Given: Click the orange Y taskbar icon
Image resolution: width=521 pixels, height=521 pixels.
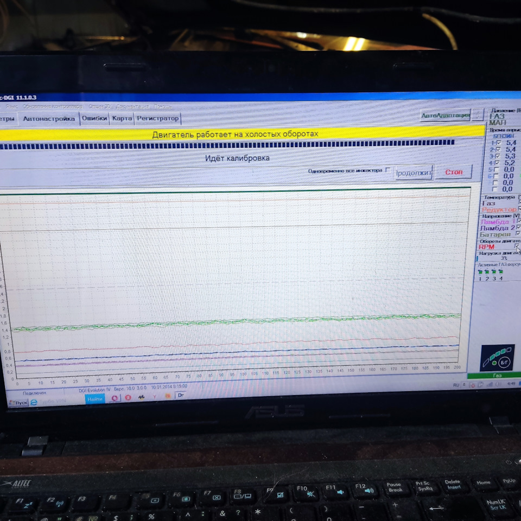Looking at the screenshot, I should coord(155,396).
